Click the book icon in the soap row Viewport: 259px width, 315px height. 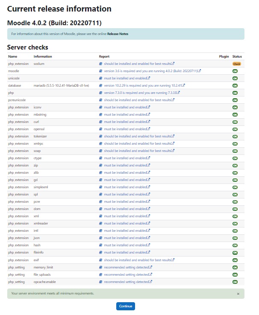(100, 151)
